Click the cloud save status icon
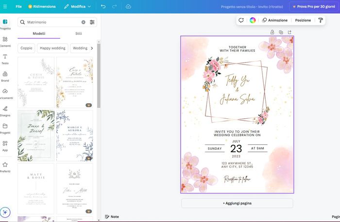The width and height of the screenshot is (340, 222). coord(128,7)
